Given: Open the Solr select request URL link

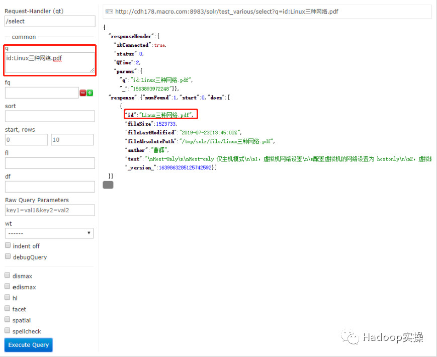Looking at the screenshot, I should click(226, 12).
